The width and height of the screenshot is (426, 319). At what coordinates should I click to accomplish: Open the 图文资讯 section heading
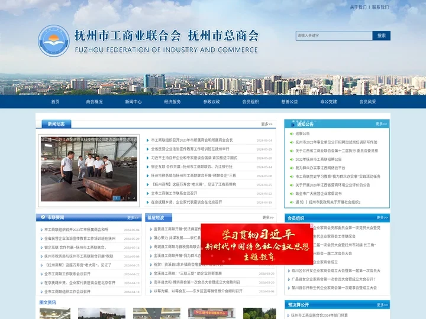(x=47, y=302)
